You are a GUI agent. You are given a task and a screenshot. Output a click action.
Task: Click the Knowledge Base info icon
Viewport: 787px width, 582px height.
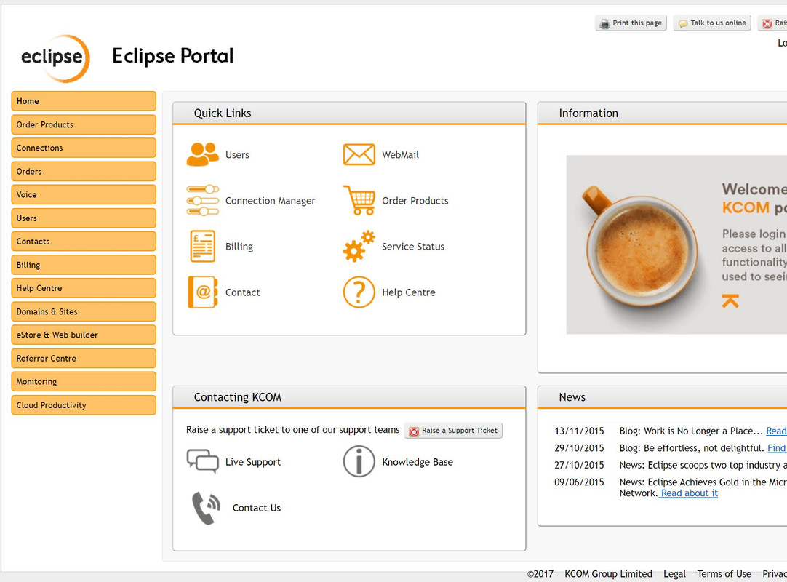(359, 461)
